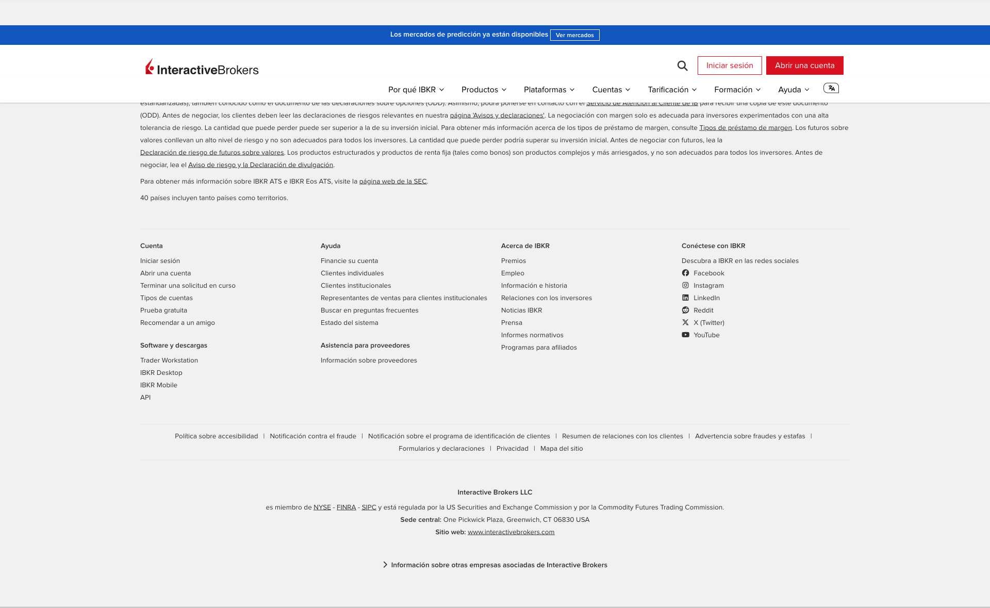Open Formularios y declaraciones link

441,449
